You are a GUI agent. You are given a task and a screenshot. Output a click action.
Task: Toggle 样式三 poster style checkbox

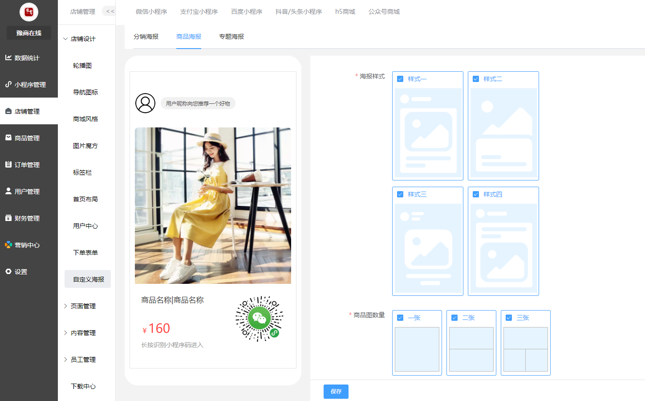[400, 194]
